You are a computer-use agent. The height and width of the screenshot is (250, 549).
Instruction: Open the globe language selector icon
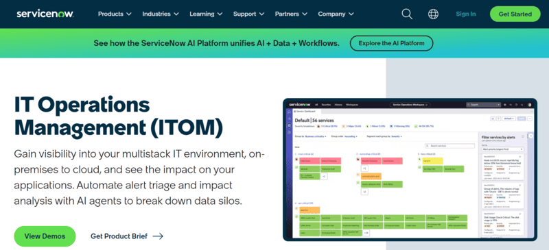point(433,14)
